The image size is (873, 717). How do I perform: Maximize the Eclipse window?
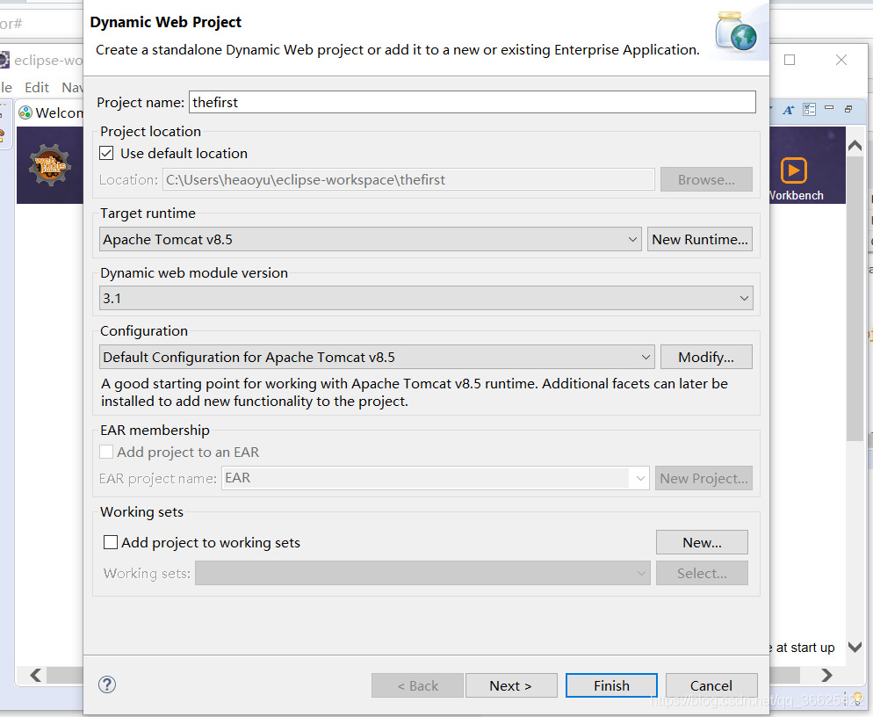pos(790,60)
